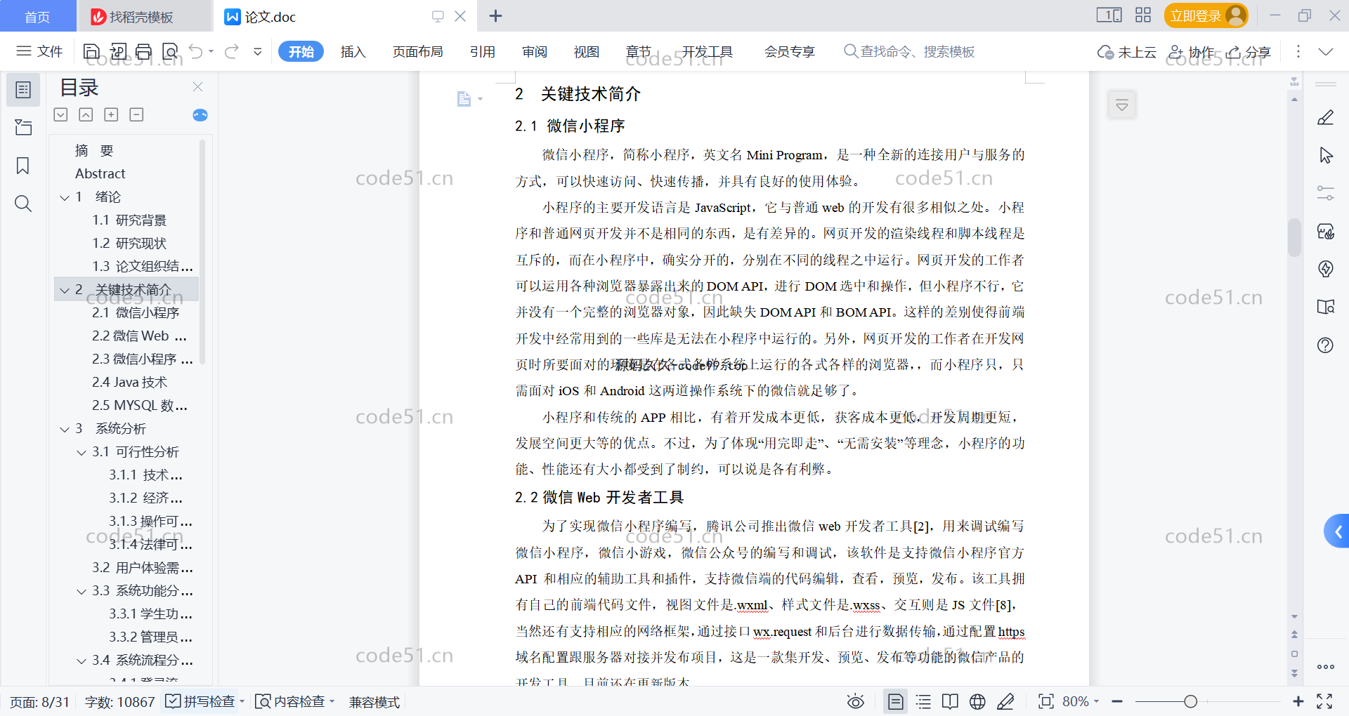Collapse the '3.1 可行性分析' outline node
The image size is (1349, 716).
pyautogui.click(x=82, y=452)
